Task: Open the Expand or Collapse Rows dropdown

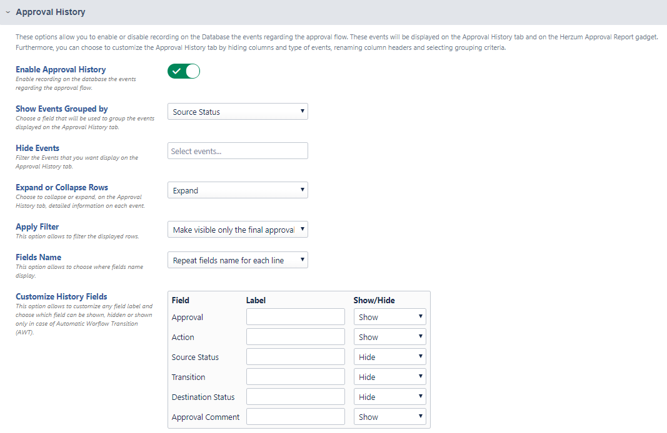Action: pos(238,190)
